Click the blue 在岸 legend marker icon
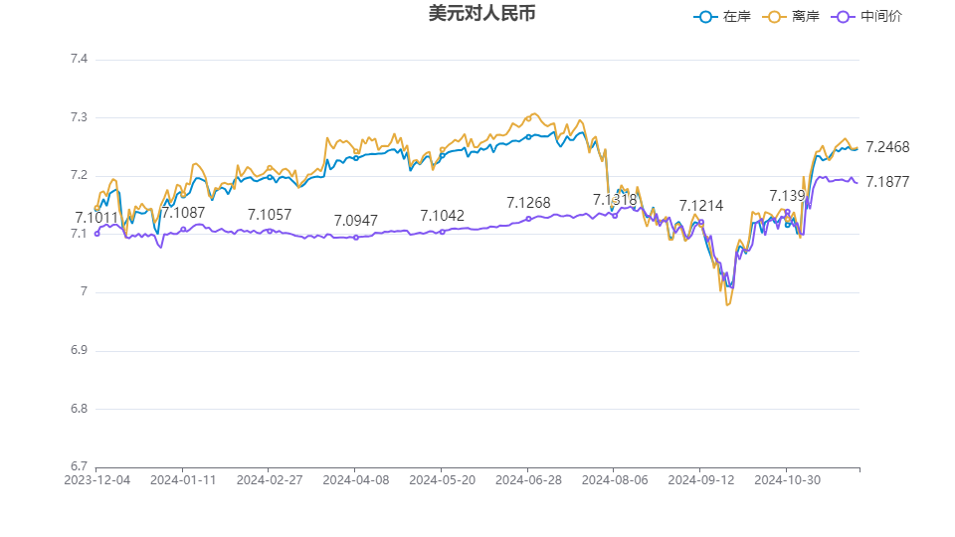The image size is (955, 537). point(706,17)
